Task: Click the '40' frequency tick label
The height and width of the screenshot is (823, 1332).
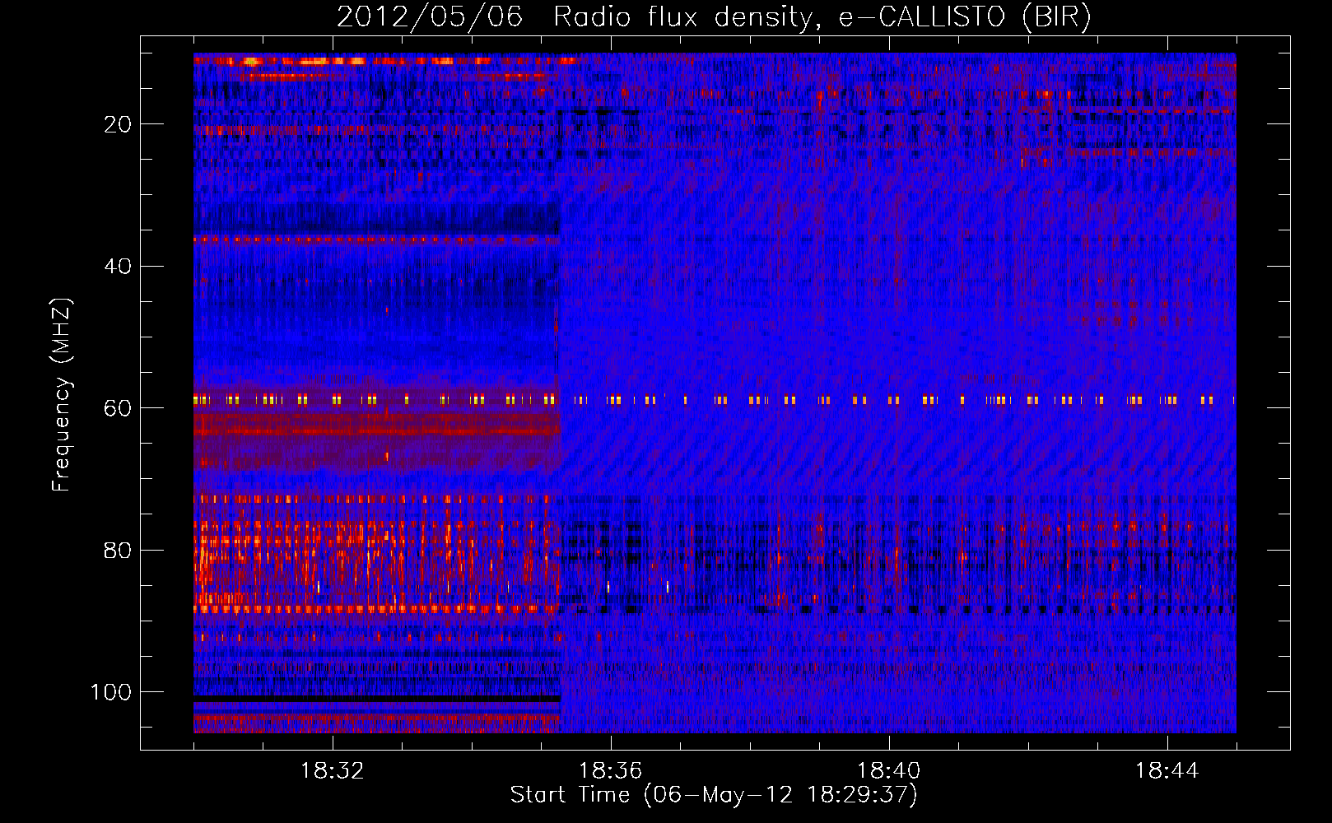Action: pyautogui.click(x=118, y=267)
